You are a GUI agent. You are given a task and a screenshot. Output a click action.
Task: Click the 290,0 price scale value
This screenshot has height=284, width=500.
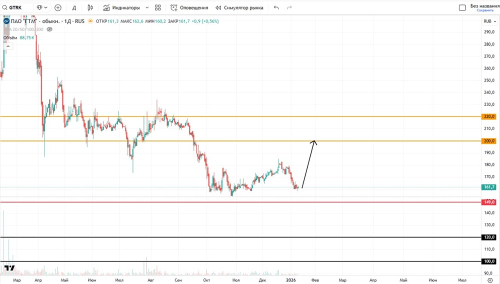point(489,32)
